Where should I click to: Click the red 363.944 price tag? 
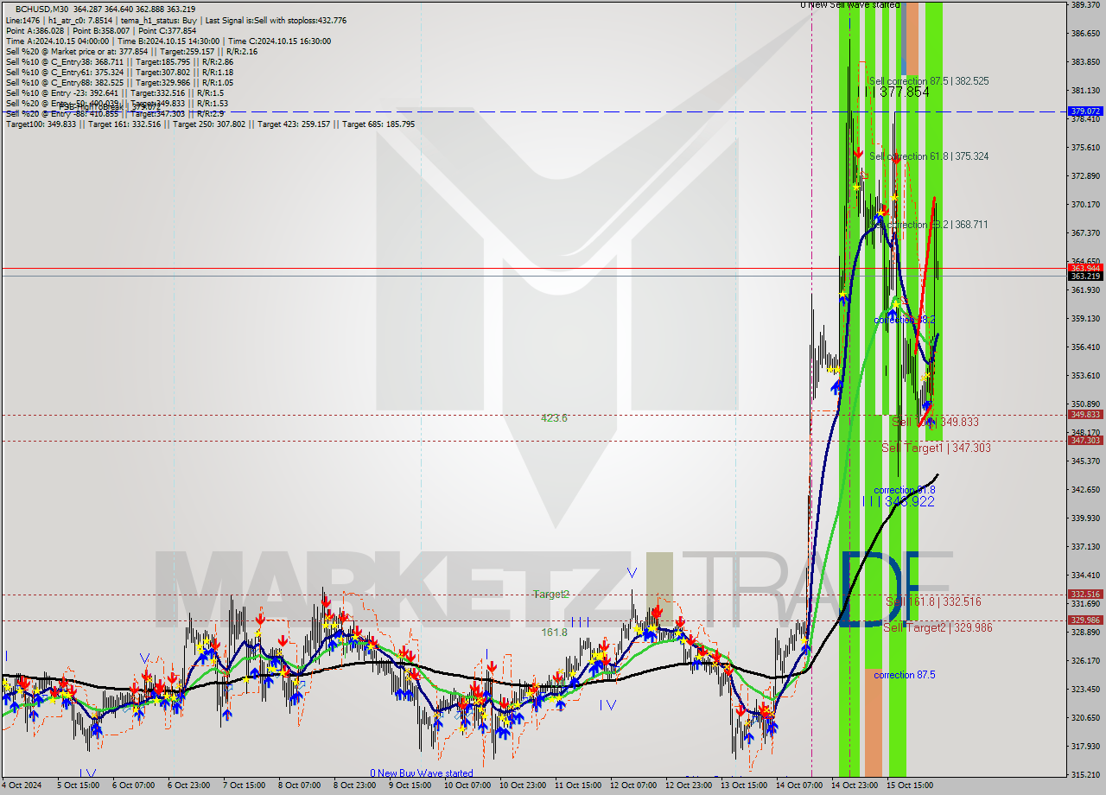coord(1085,268)
